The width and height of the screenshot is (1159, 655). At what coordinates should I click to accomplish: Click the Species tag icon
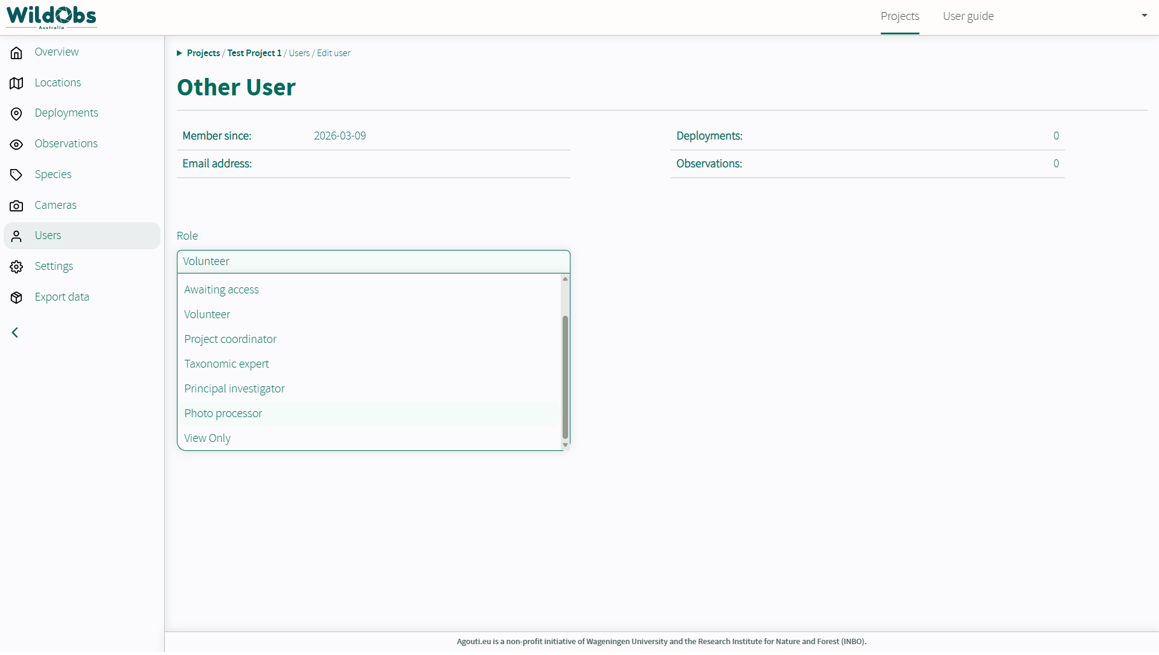click(x=16, y=175)
